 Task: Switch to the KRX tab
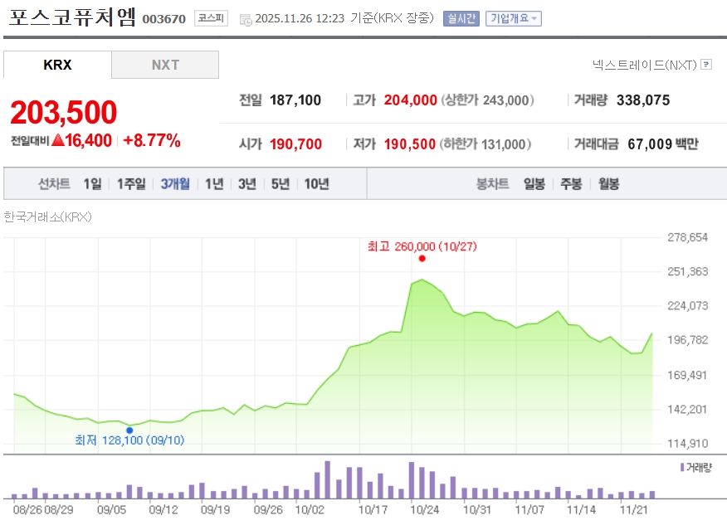click(x=57, y=65)
